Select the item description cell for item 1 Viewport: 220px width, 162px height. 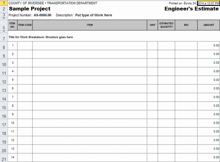[90, 45]
